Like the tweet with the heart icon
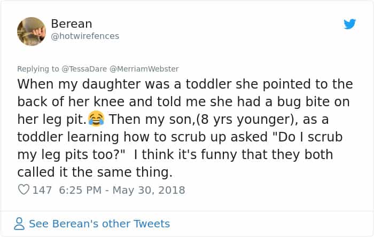This screenshot has width=374, height=237. pos(24,189)
